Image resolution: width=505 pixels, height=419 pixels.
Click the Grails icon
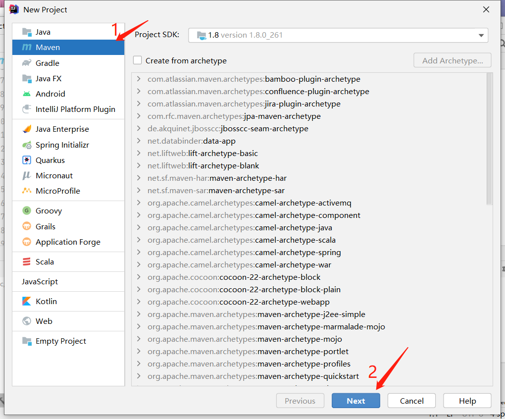point(27,226)
